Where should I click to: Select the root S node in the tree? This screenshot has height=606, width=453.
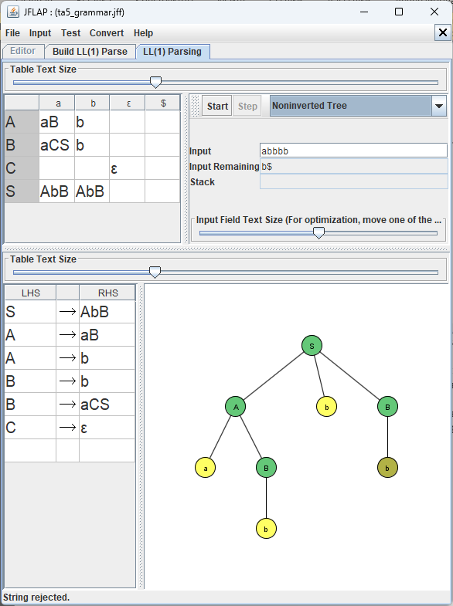312,346
